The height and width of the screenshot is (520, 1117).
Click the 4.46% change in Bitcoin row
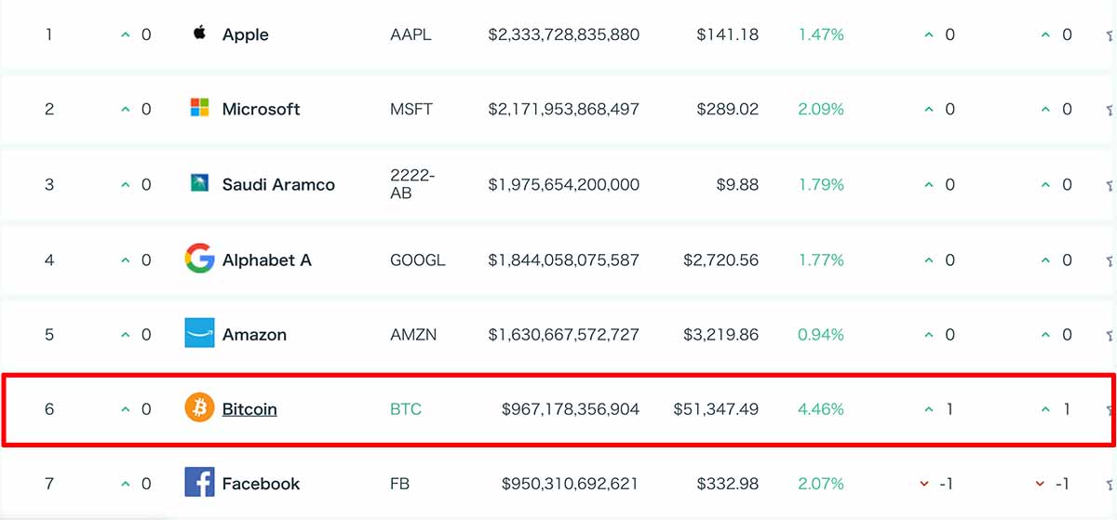click(x=821, y=408)
